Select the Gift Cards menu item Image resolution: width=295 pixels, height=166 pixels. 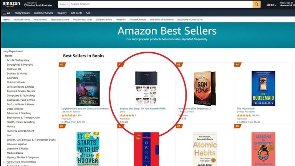(x=76, y=13)
